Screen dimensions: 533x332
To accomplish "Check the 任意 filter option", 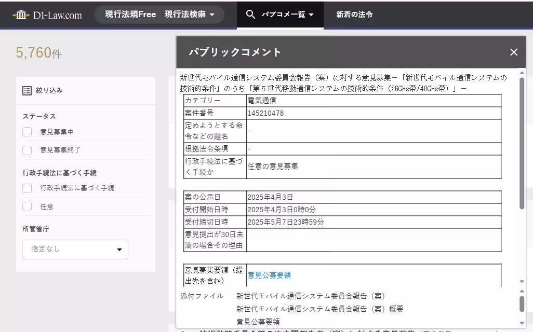I will [x=27, y=206].
